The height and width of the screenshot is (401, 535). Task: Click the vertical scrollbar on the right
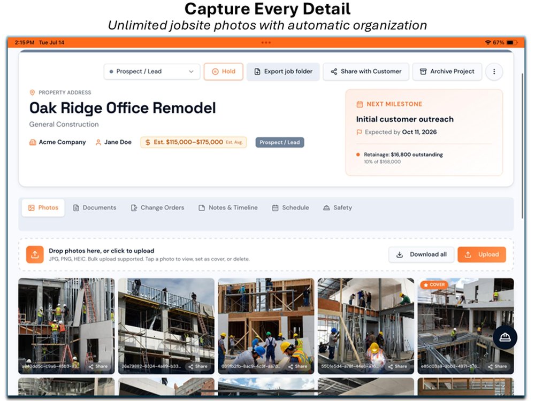(x=522, y=146)
